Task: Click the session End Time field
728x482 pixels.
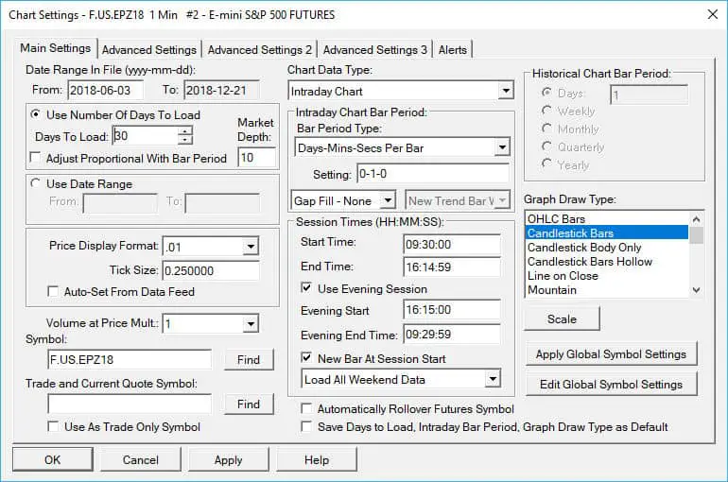Action: coord(452,267)
